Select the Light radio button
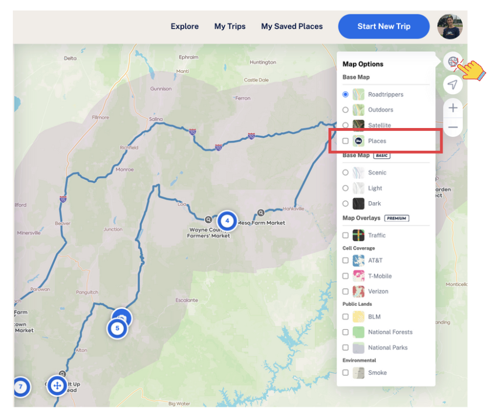 click(x=345, y=188)
